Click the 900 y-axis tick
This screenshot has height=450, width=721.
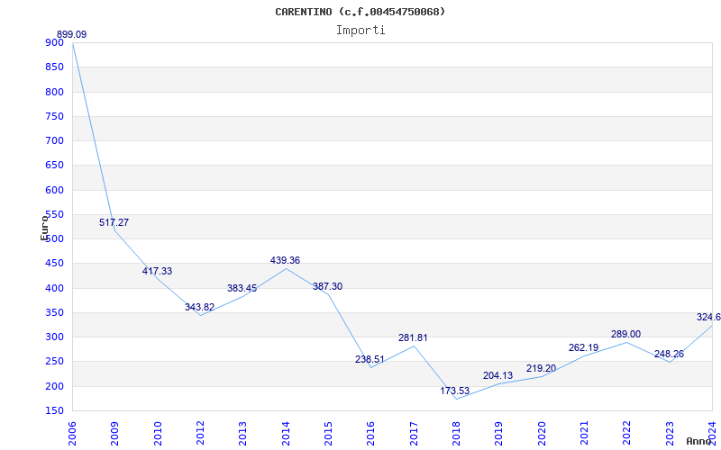click(54, 42)
